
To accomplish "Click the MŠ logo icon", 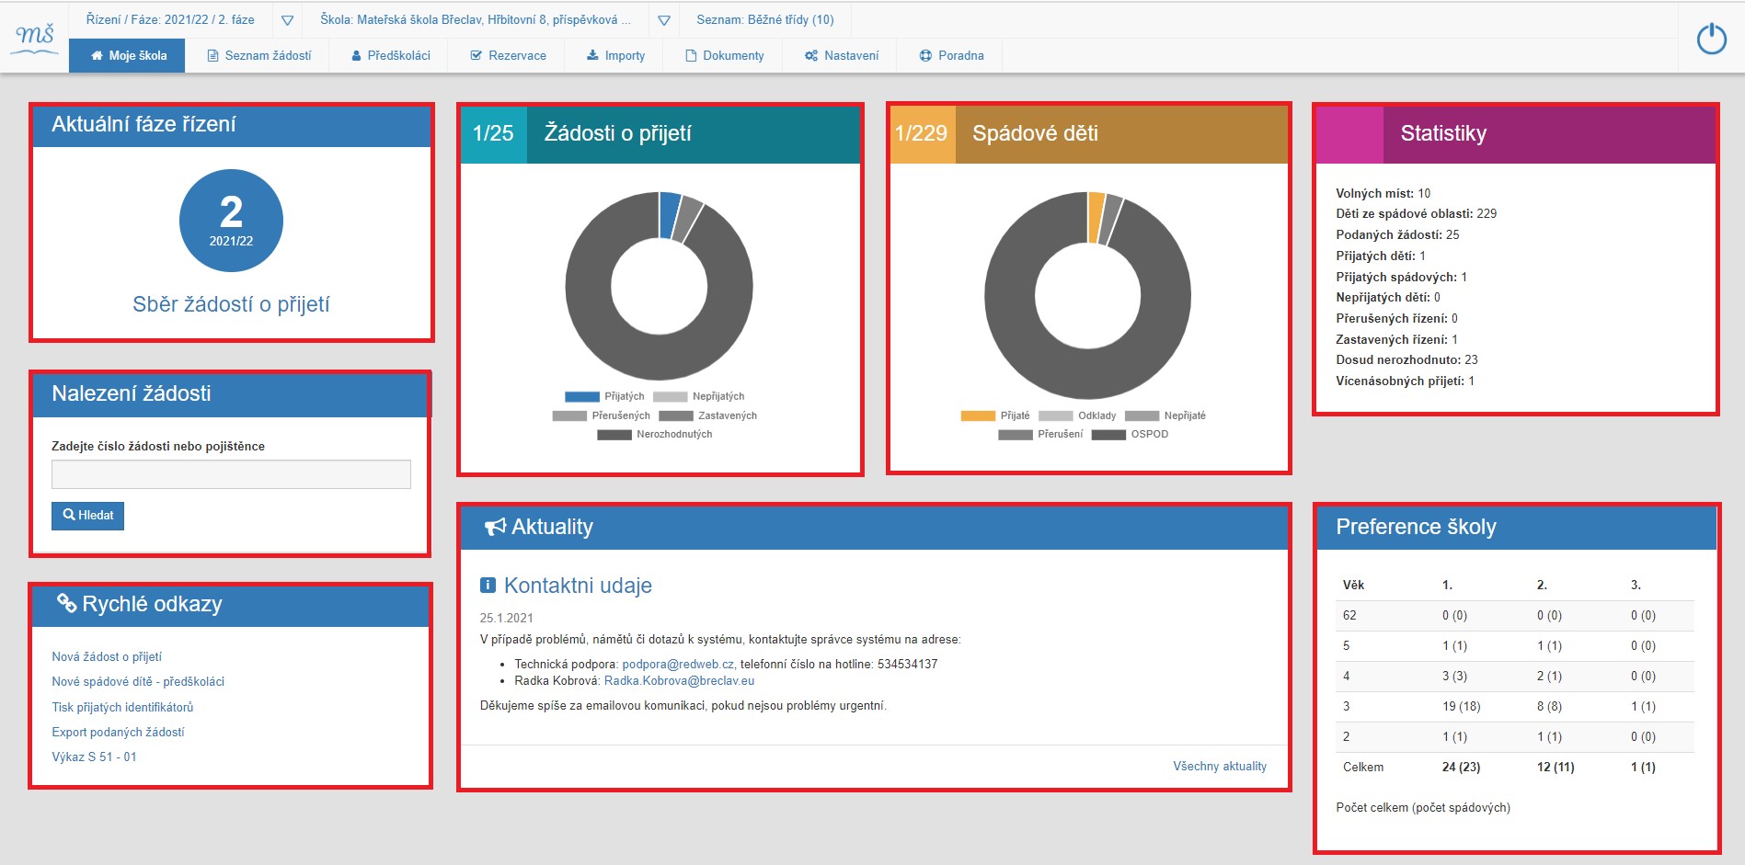I will 35,38.
